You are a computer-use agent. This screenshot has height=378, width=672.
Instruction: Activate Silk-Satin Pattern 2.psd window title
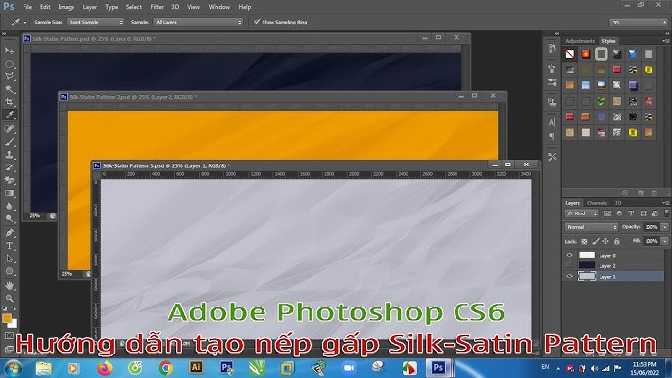click(x=133, y=97)
